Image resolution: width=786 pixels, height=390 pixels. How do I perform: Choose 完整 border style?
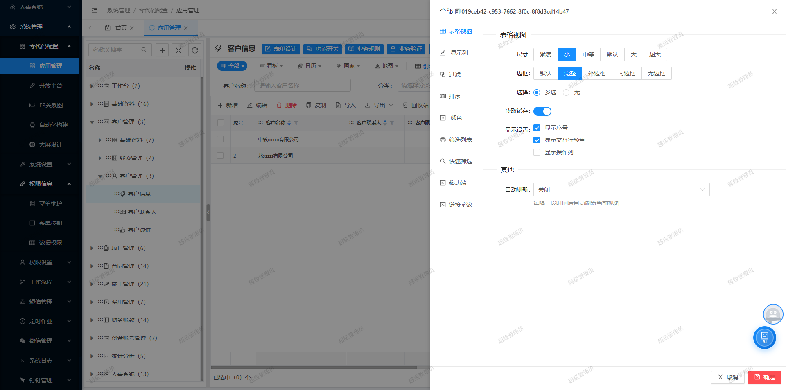coord(570,73)
